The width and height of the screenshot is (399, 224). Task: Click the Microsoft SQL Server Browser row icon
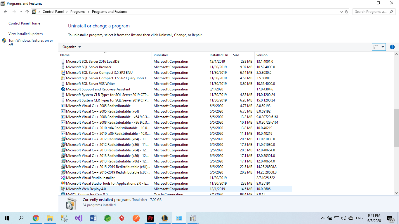click(x=63, y=67)
